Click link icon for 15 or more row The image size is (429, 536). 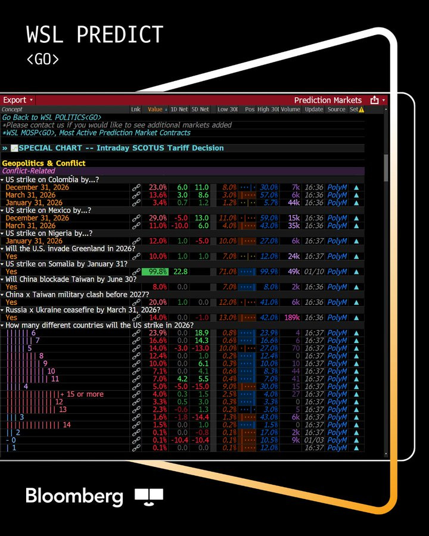click(x=136, y=394)
